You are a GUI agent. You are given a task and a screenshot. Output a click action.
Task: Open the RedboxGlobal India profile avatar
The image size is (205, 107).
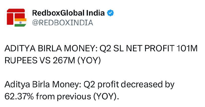point(16,17)
